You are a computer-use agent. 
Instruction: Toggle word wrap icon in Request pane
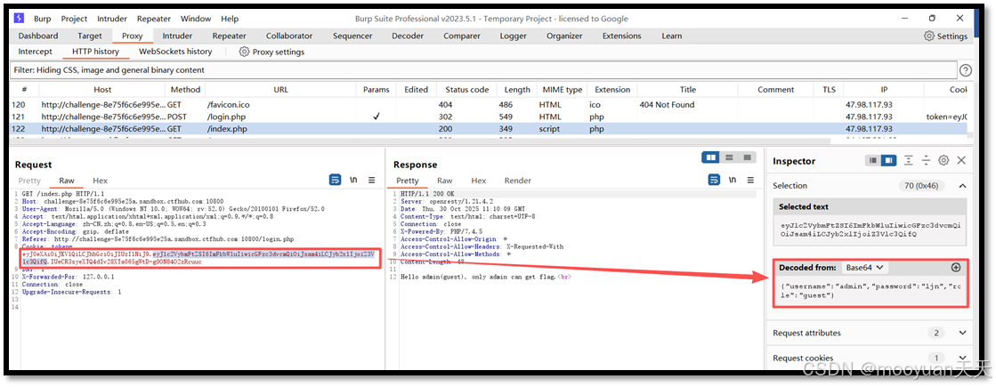(336, 181)
